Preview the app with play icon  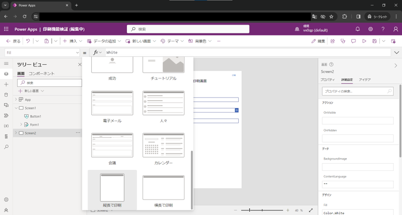(364, 41)
